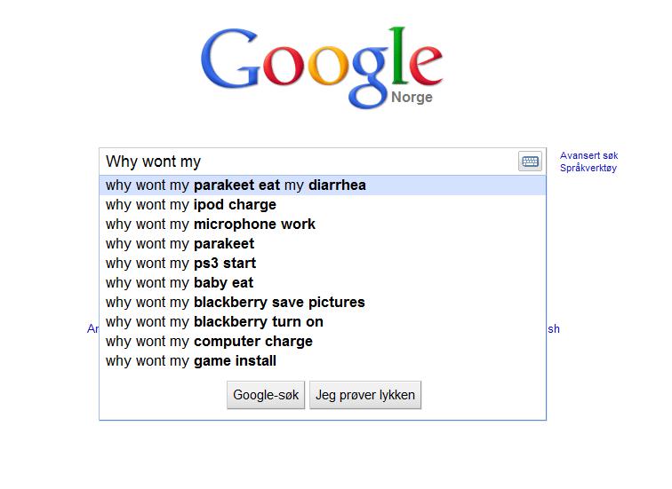The image size is (672, 489).
Task: Open the Språkverktøy link
Action: pos(588,168)
